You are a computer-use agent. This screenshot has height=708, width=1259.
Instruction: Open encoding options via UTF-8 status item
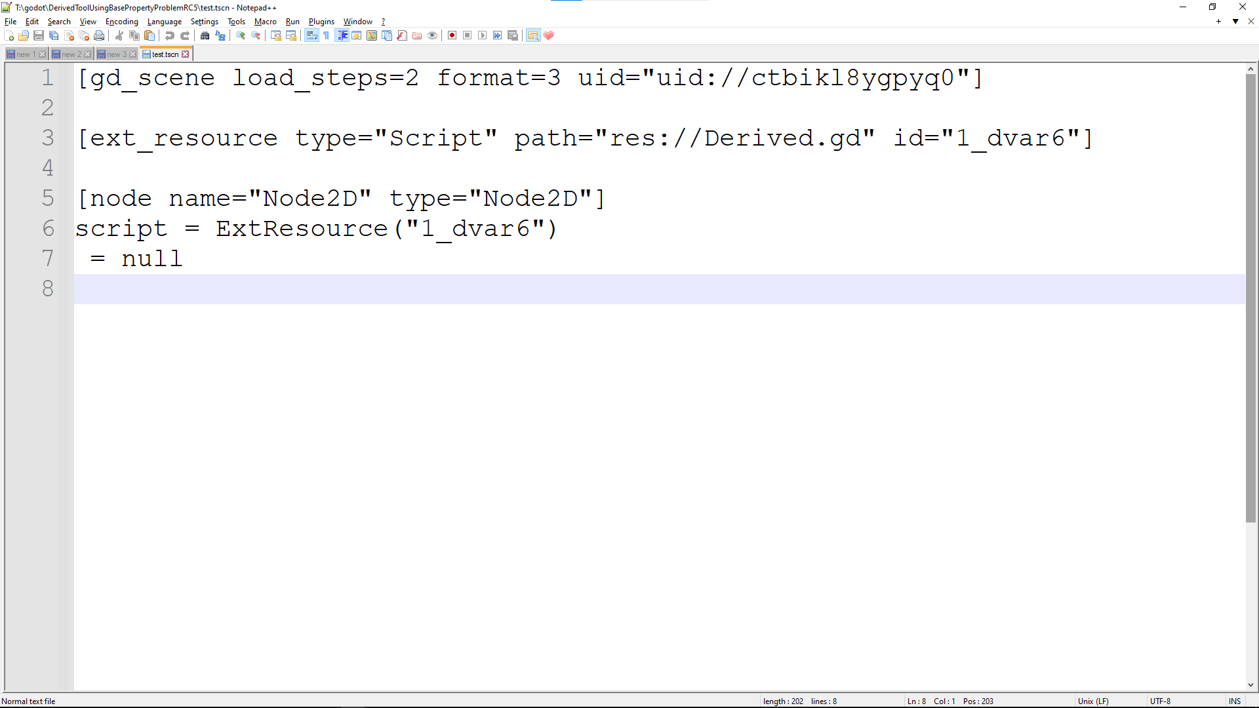[x=1161, y=701]
